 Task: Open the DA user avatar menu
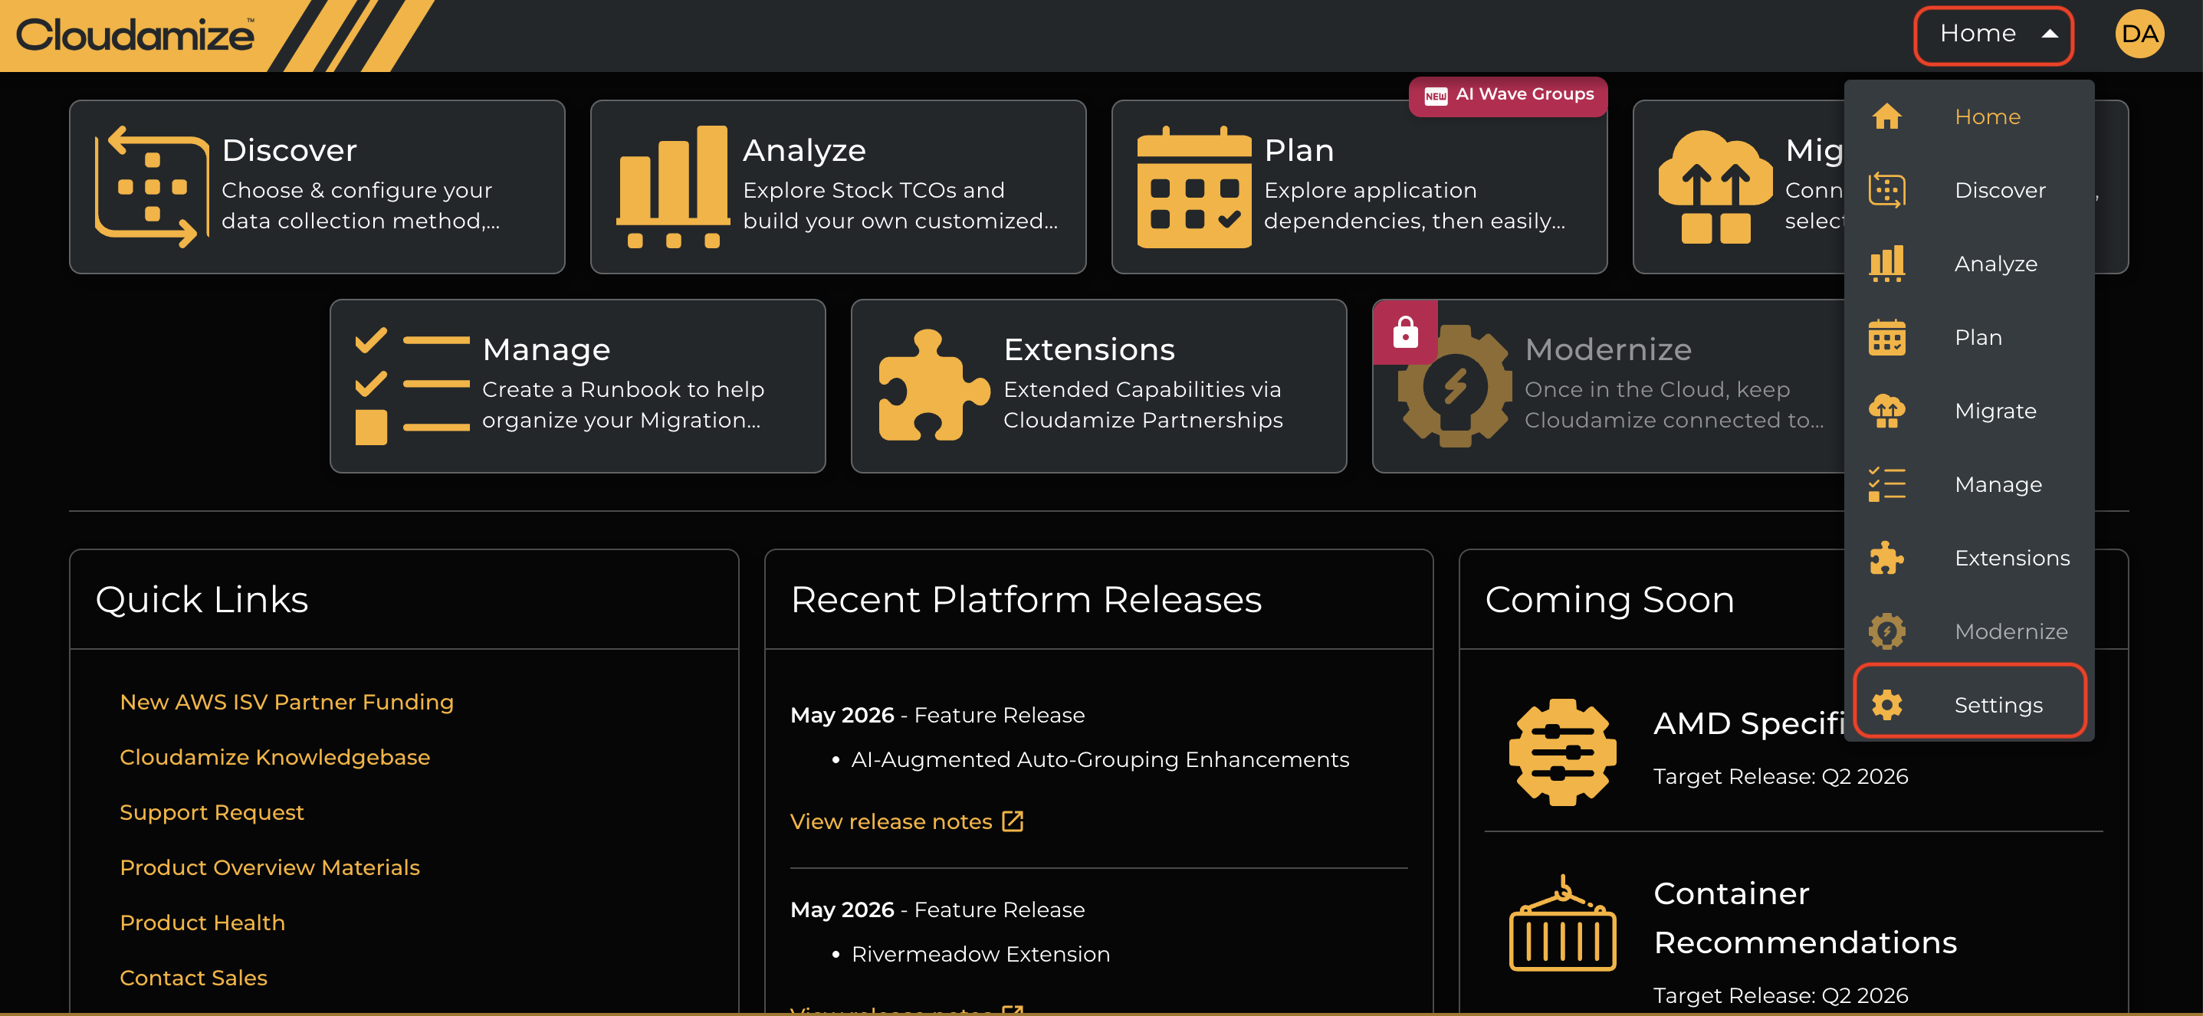click(x=2139, y=34)
